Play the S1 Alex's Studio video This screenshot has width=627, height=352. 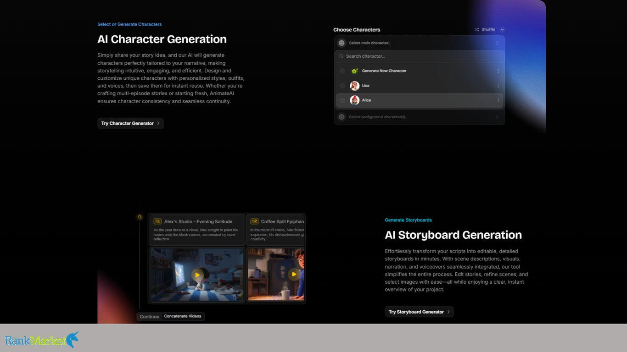pos(197,275)
